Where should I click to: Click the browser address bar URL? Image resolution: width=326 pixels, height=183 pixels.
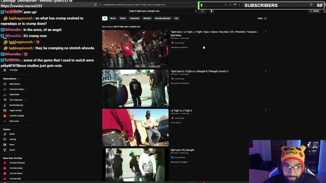point(134,5)
